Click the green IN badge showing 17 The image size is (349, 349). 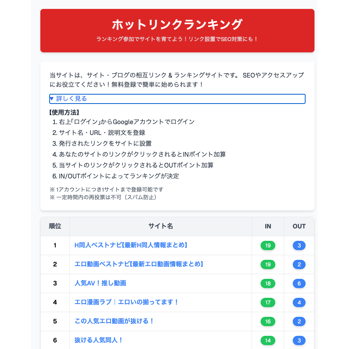click(268, 302)
